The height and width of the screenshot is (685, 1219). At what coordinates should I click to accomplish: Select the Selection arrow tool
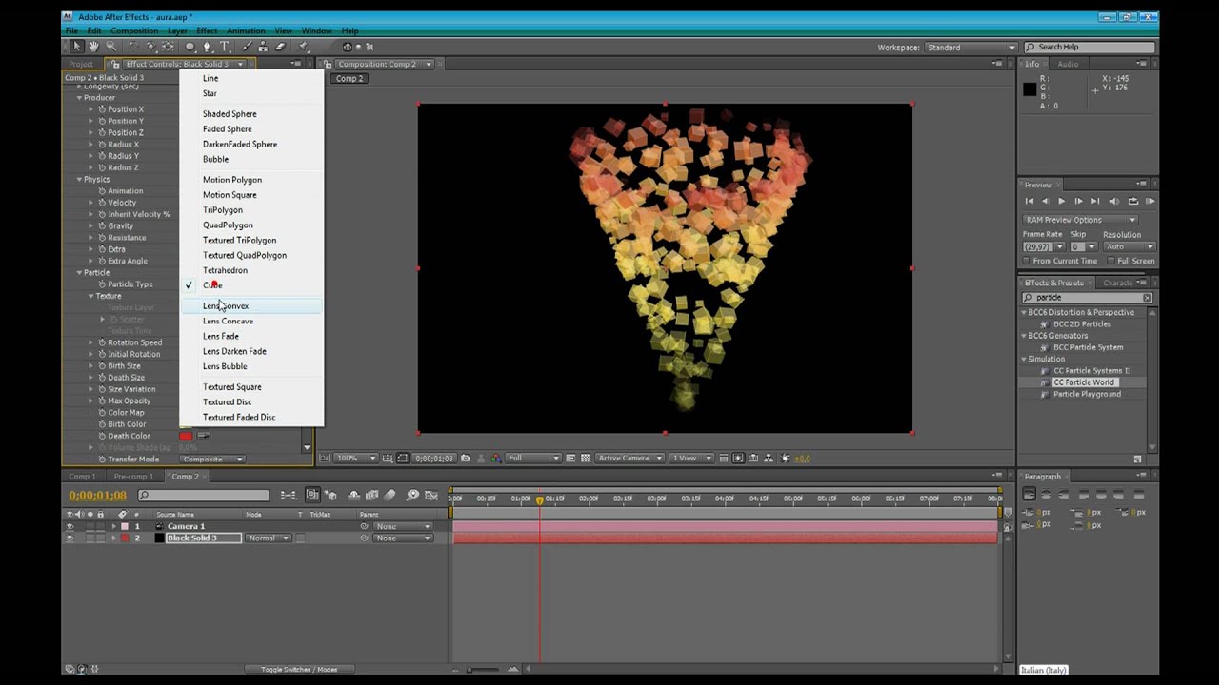pos(77,47)
